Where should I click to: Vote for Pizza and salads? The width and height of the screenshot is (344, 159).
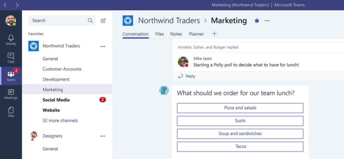(x=240, y=108)
